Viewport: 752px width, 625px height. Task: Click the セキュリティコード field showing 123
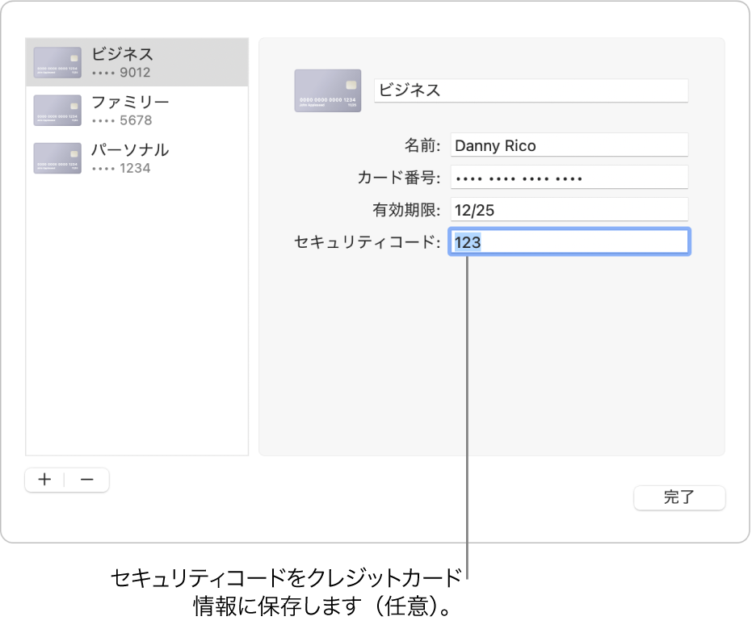click(569, 242)
